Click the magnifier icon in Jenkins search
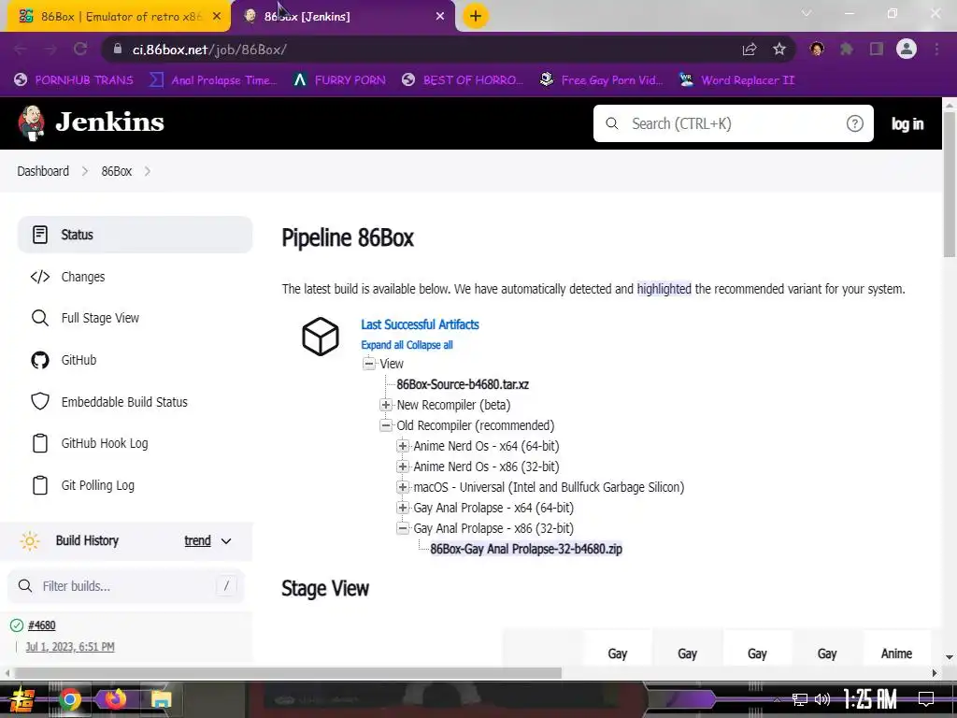The width and height of the screenshot is (957, 718). coord(611,123)
